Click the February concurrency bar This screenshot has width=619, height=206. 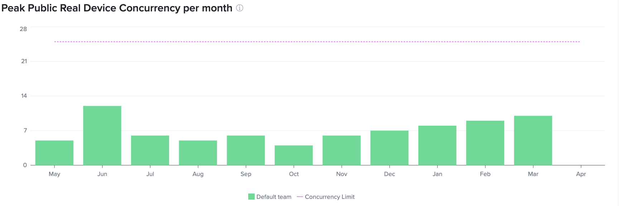(485, 143)
